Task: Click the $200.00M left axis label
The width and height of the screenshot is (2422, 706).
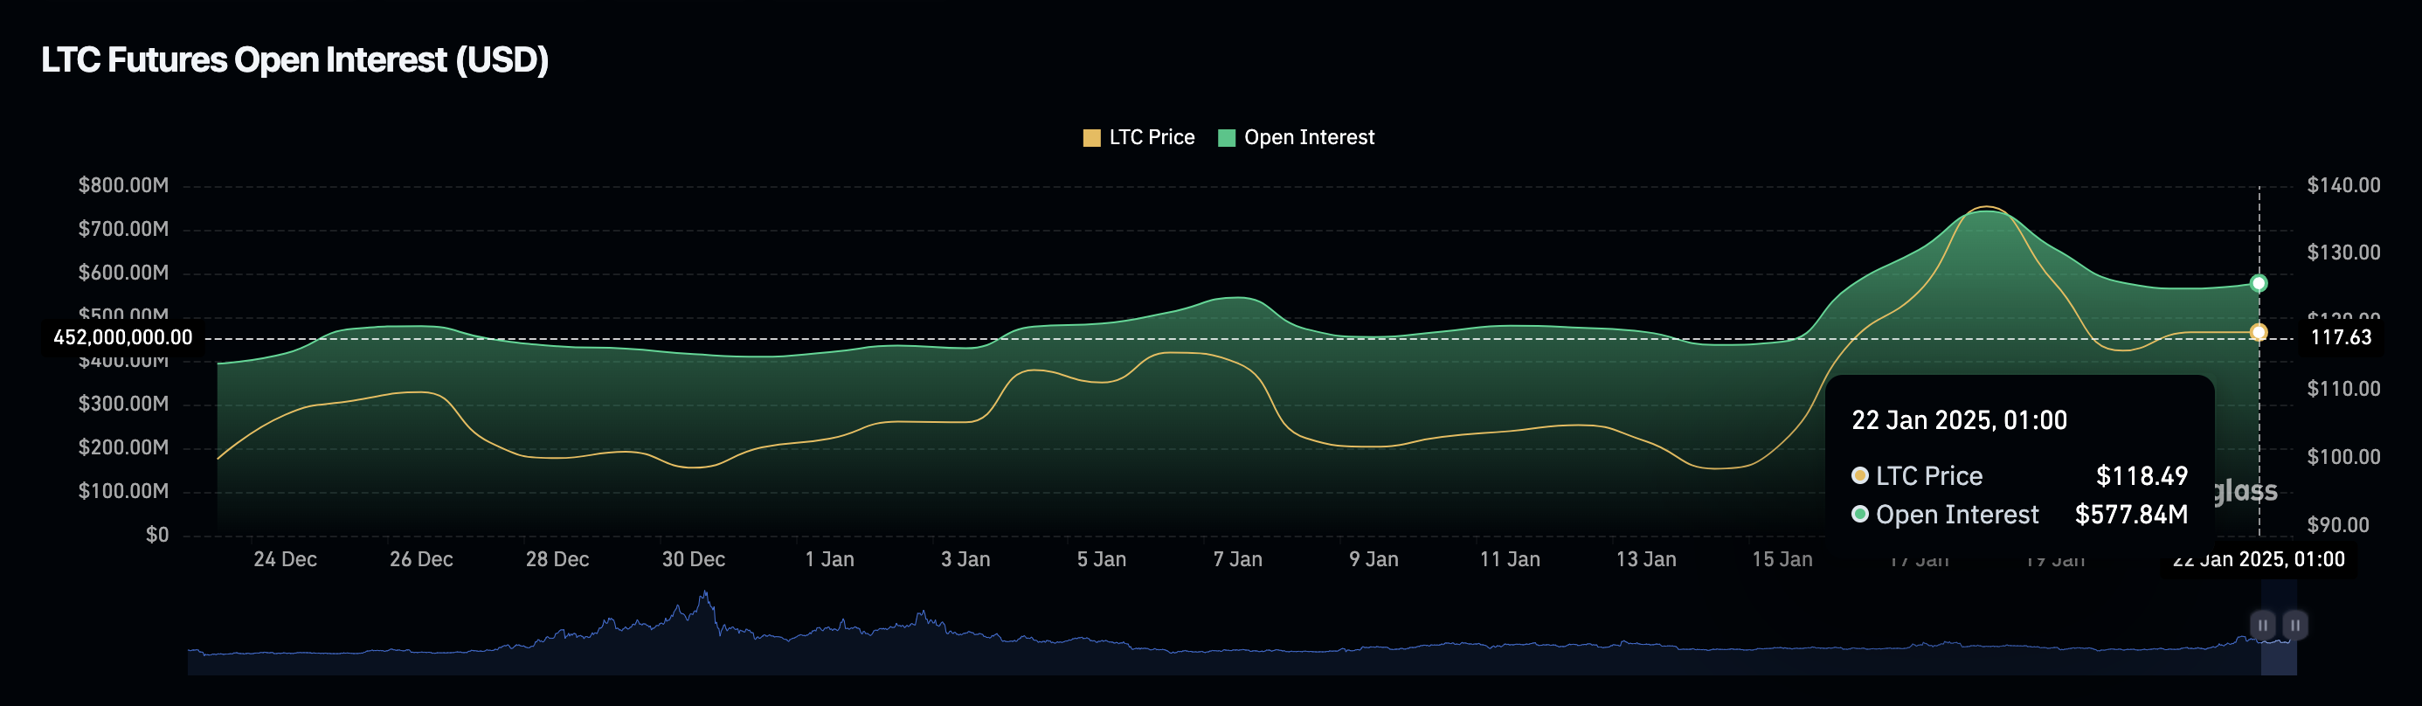Action: point(123,447)
